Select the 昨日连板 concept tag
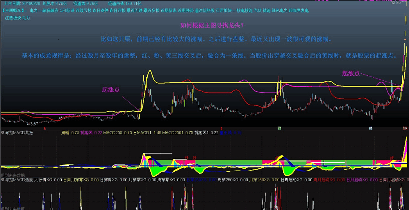Screen dimensions: 409x210 point(117,11)
